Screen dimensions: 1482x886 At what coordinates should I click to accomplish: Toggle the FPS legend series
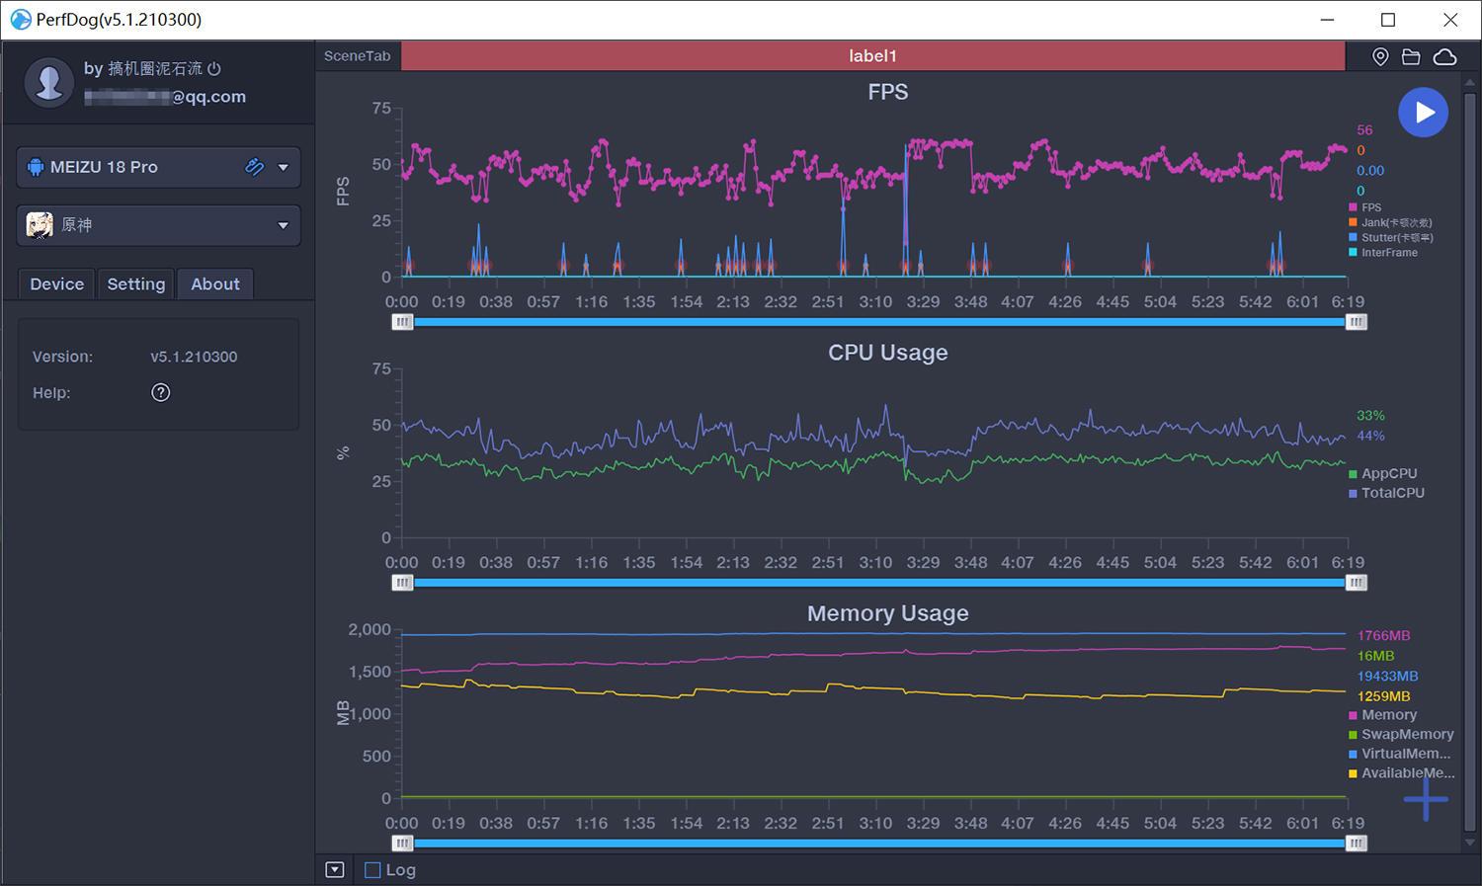pos(1370,207)
